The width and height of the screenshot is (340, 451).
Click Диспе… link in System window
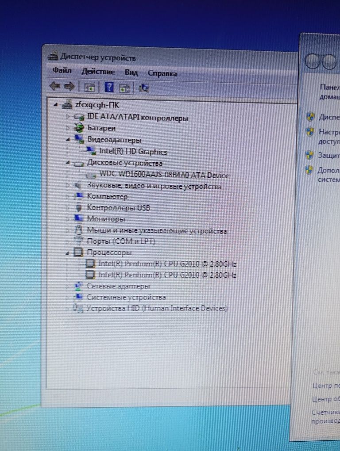[x=329, y=117]
